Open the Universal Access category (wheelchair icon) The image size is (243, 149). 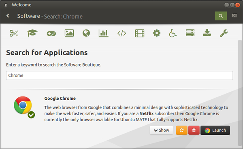173,33
